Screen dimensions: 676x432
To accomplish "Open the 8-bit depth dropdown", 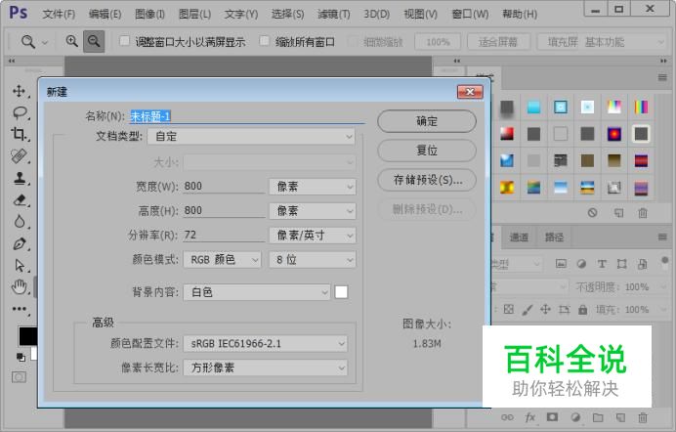I will [313, 260].
